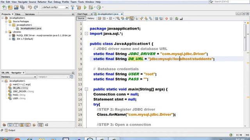This screenshot has height=140, width=250.
Task: Click Toggle Bookmark icon in editor toolbar
Action: [x=151, y=19]
